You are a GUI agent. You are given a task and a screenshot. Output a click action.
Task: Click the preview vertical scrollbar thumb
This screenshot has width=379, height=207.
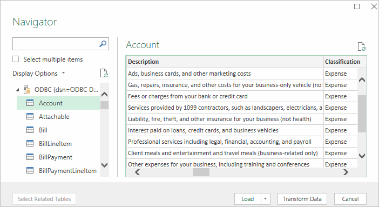pyautogui.click(x=362, y=113)
